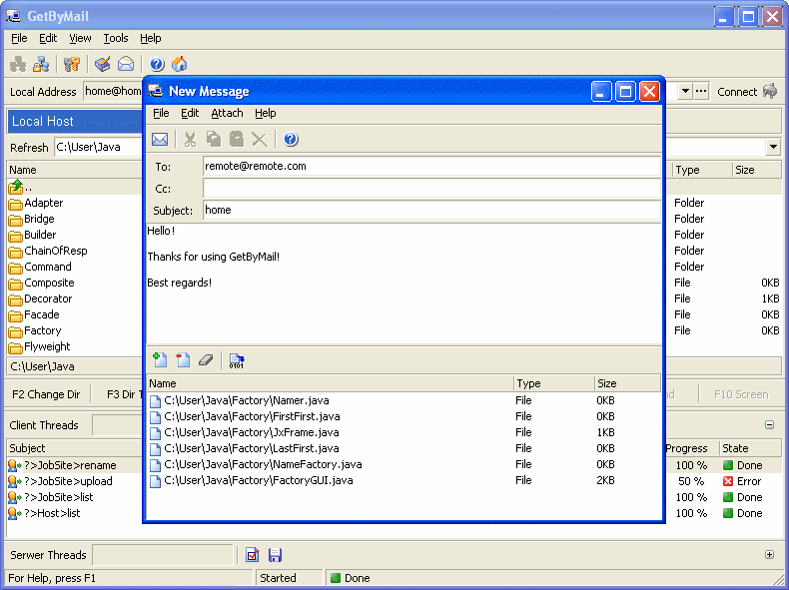The image size is (789, 590).
Task: Click the Error state of upload thread
Action: 742,481
